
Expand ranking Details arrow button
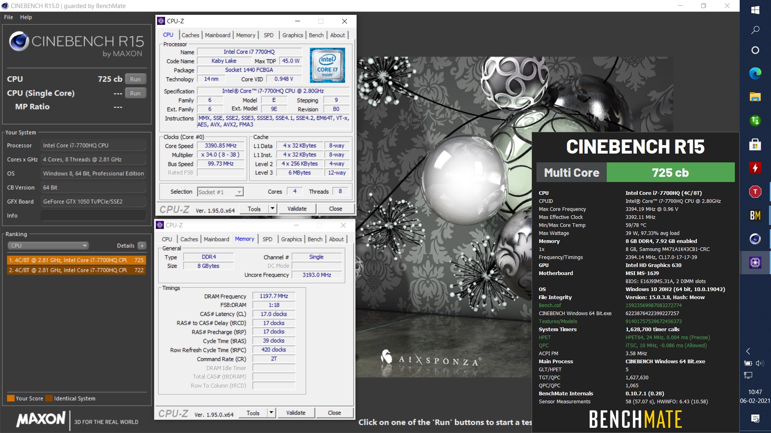coord(142,245)
